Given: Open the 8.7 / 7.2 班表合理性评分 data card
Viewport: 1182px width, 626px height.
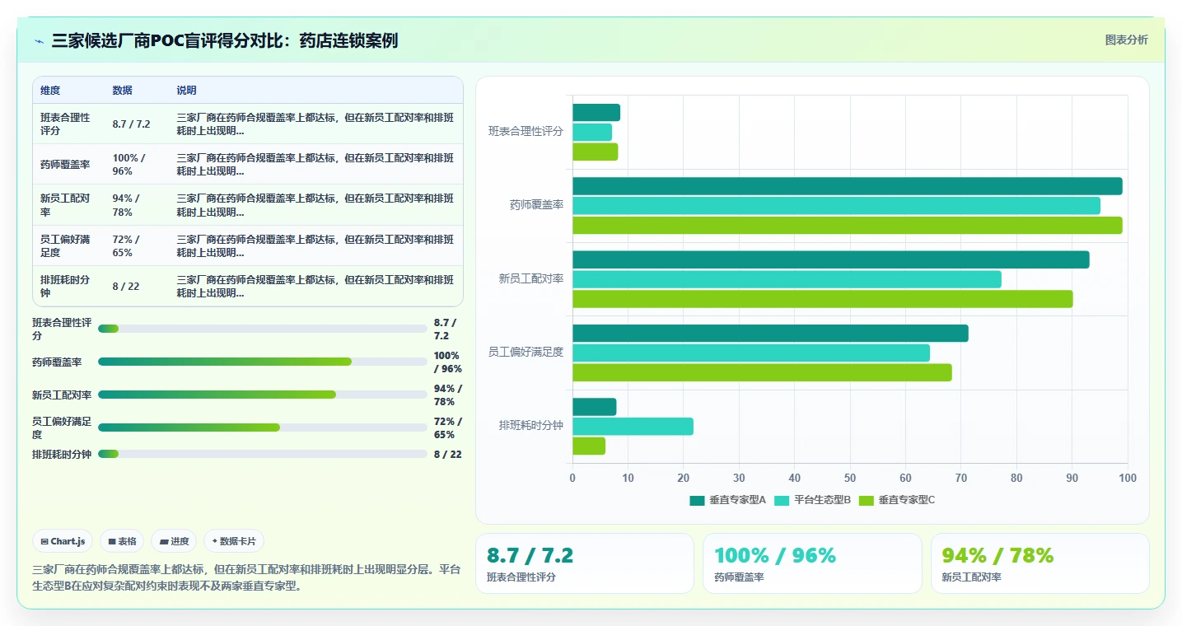Looking at the screenshot, I should point(585,563).
